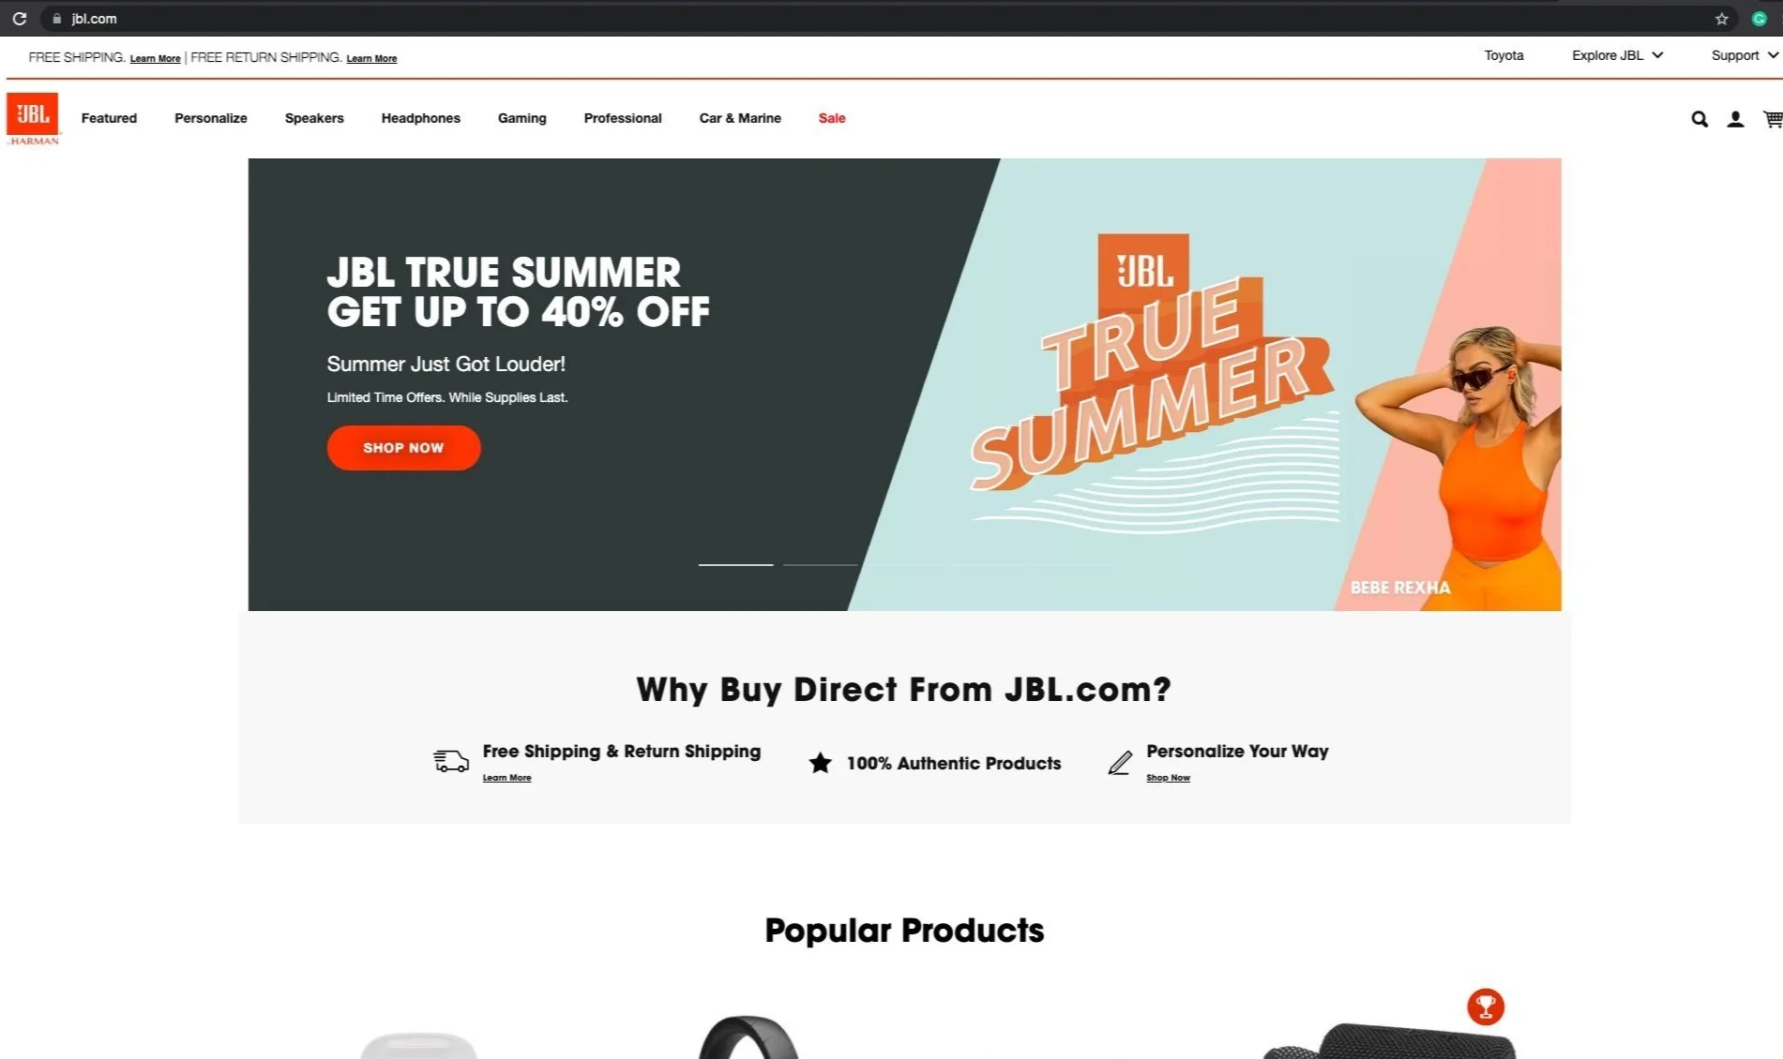
Task: Open the shopping cart icon
Action: [1772, 119]
